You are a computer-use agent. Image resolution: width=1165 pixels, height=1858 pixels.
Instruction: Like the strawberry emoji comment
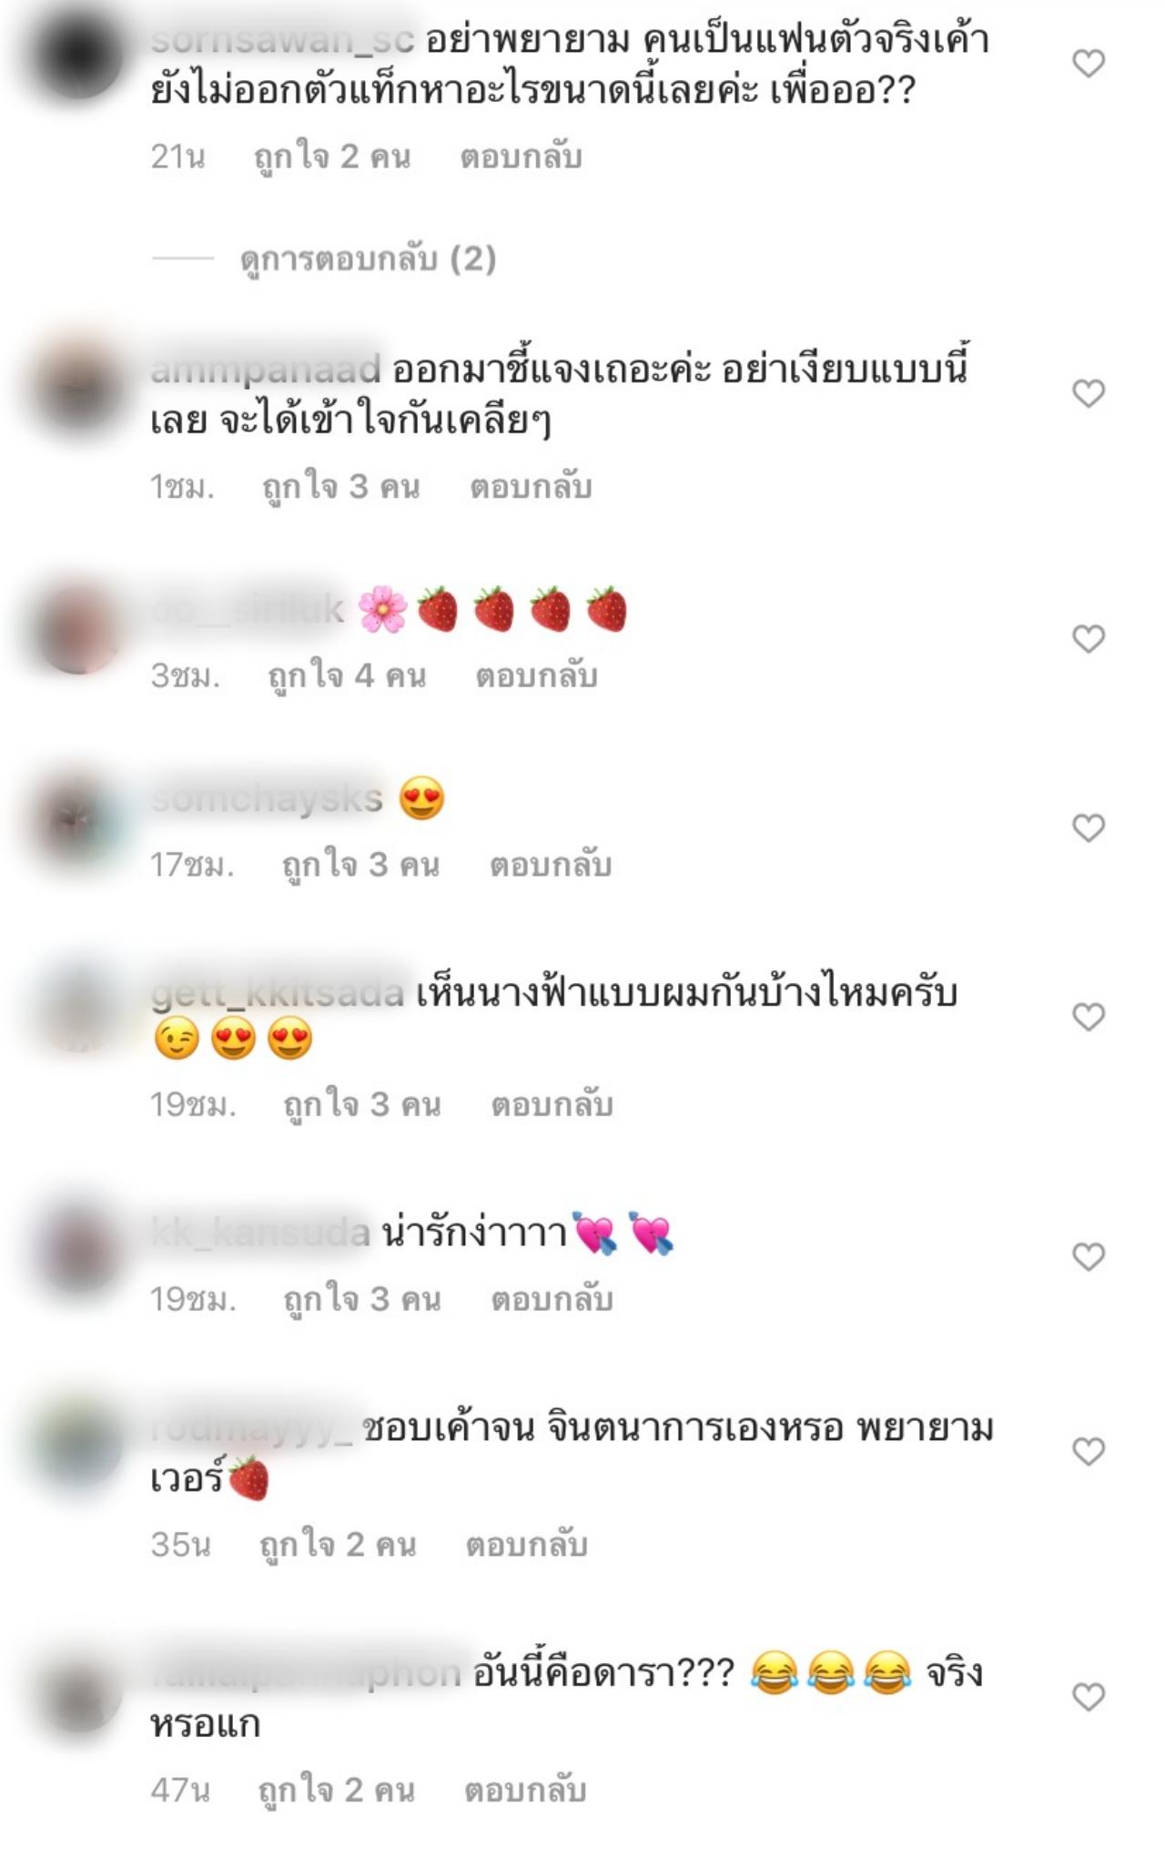[1089, 638]
